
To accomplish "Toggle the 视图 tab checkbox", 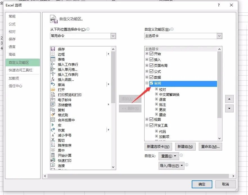I will point(151,120).
